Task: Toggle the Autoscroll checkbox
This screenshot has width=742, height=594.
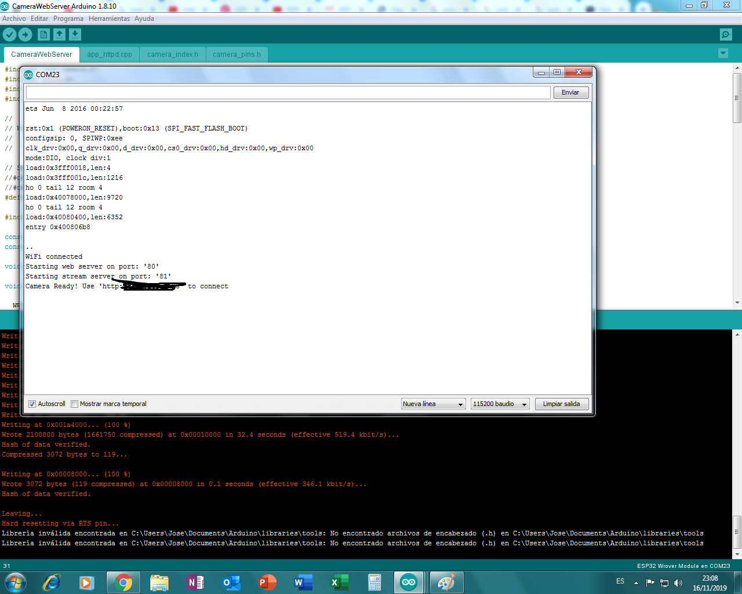Action: coord(32,404)
